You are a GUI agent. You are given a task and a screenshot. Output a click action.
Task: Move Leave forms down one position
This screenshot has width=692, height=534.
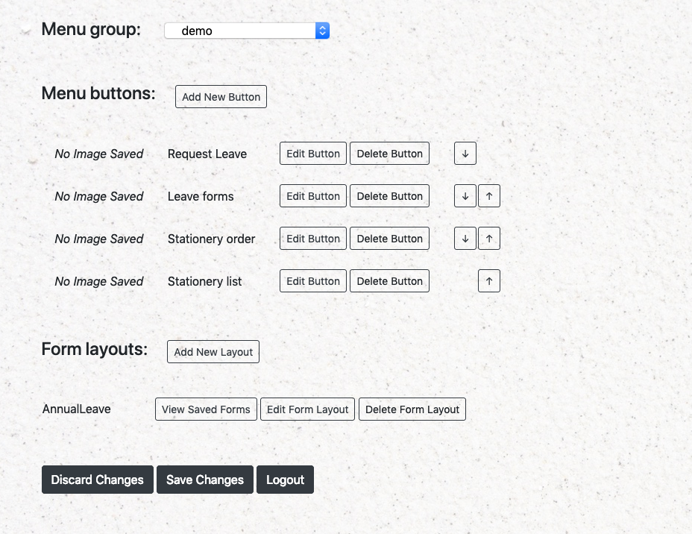[x=465, y=196]
